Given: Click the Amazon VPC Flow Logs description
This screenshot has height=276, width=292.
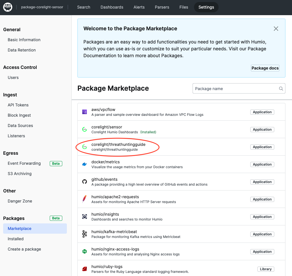Looking at the screenshot, I should click(x=147, y=115).
